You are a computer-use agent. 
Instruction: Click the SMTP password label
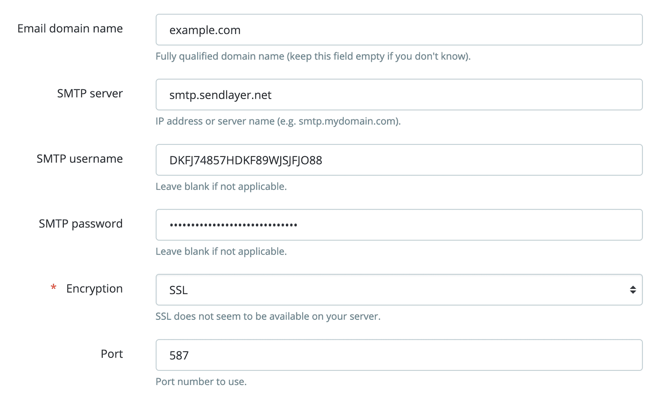point(80,223)
